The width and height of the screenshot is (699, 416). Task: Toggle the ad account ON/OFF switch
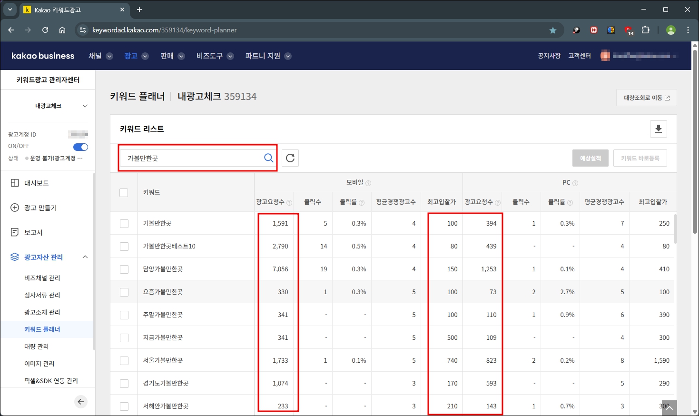point(80,147)
